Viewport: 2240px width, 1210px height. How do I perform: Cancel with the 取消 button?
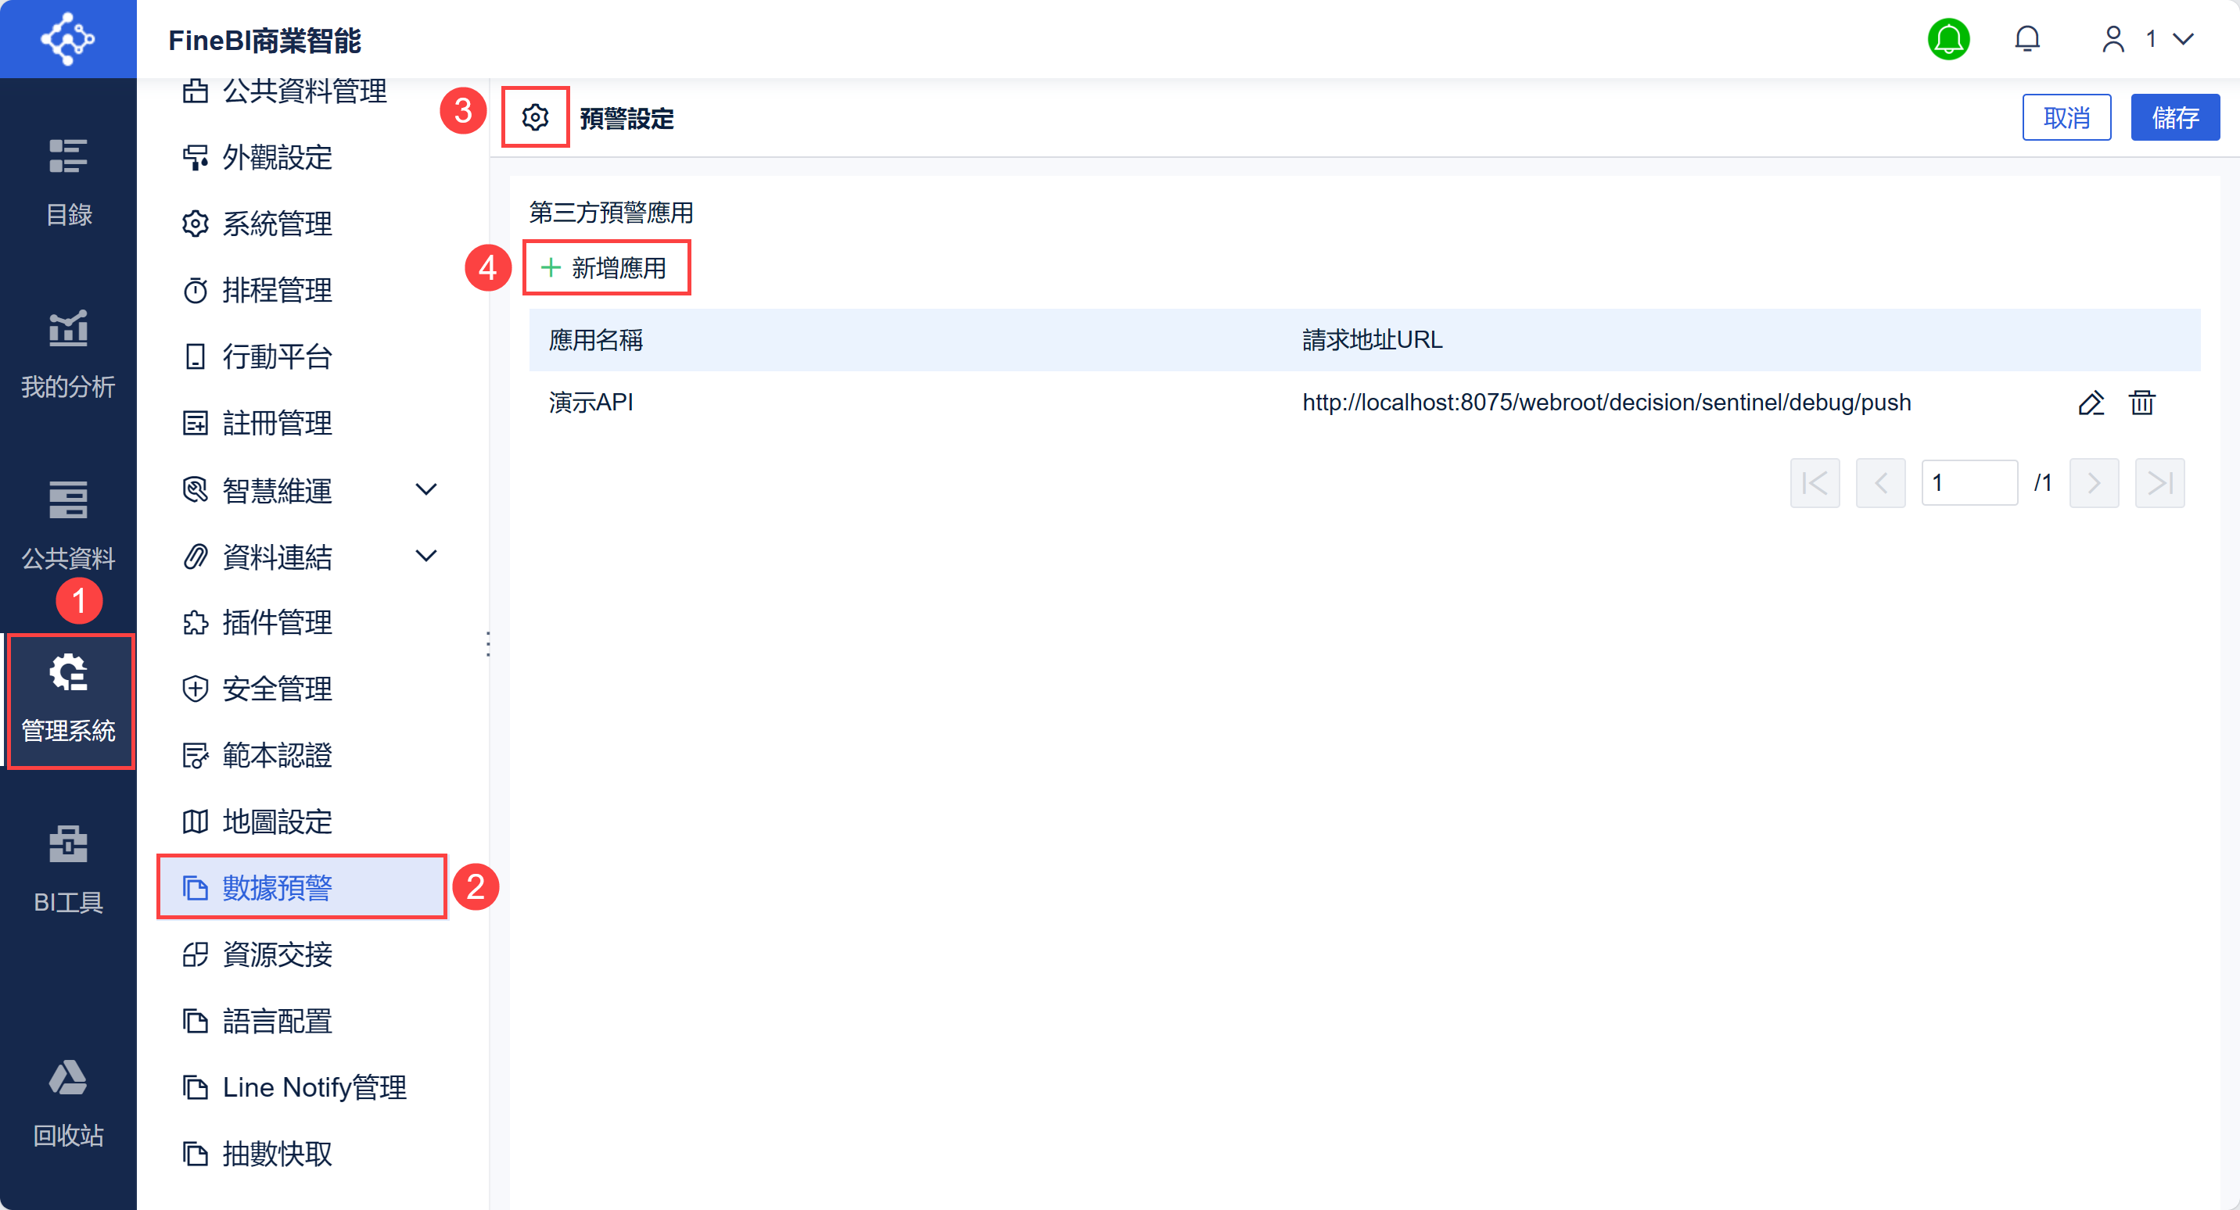[x=2067, y=116]
